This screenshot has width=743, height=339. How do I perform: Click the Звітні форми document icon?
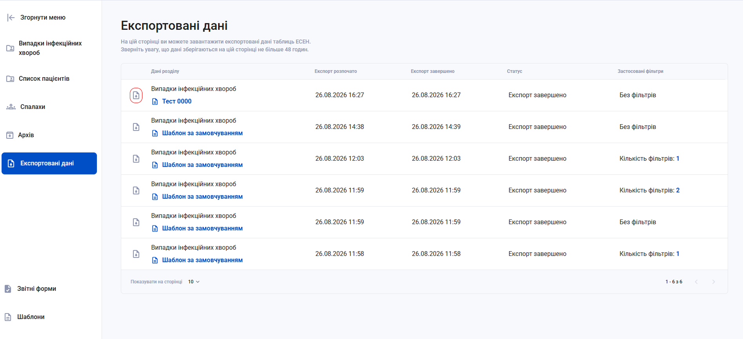tap(8, 289)
